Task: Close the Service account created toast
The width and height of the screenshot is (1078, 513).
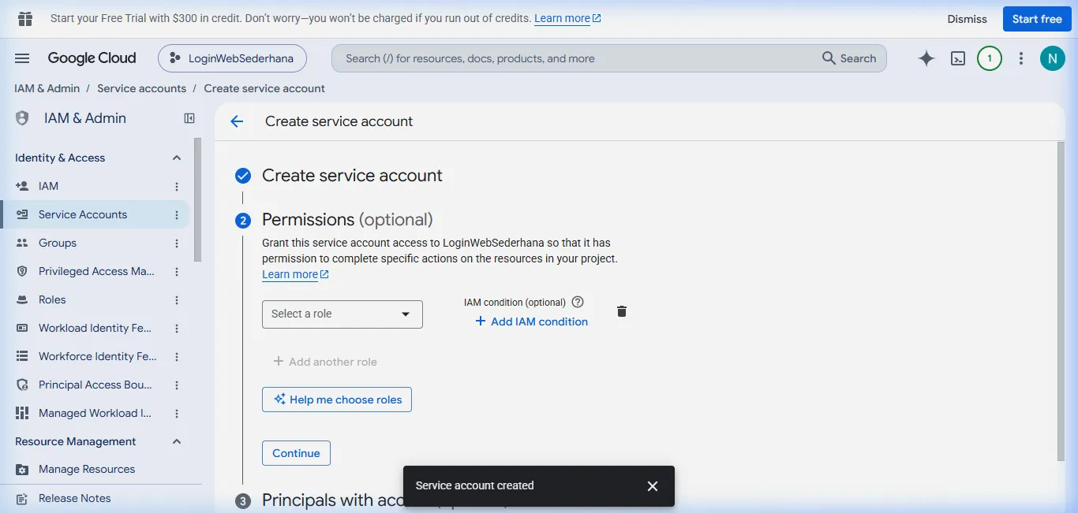Action: click(653, 486)
